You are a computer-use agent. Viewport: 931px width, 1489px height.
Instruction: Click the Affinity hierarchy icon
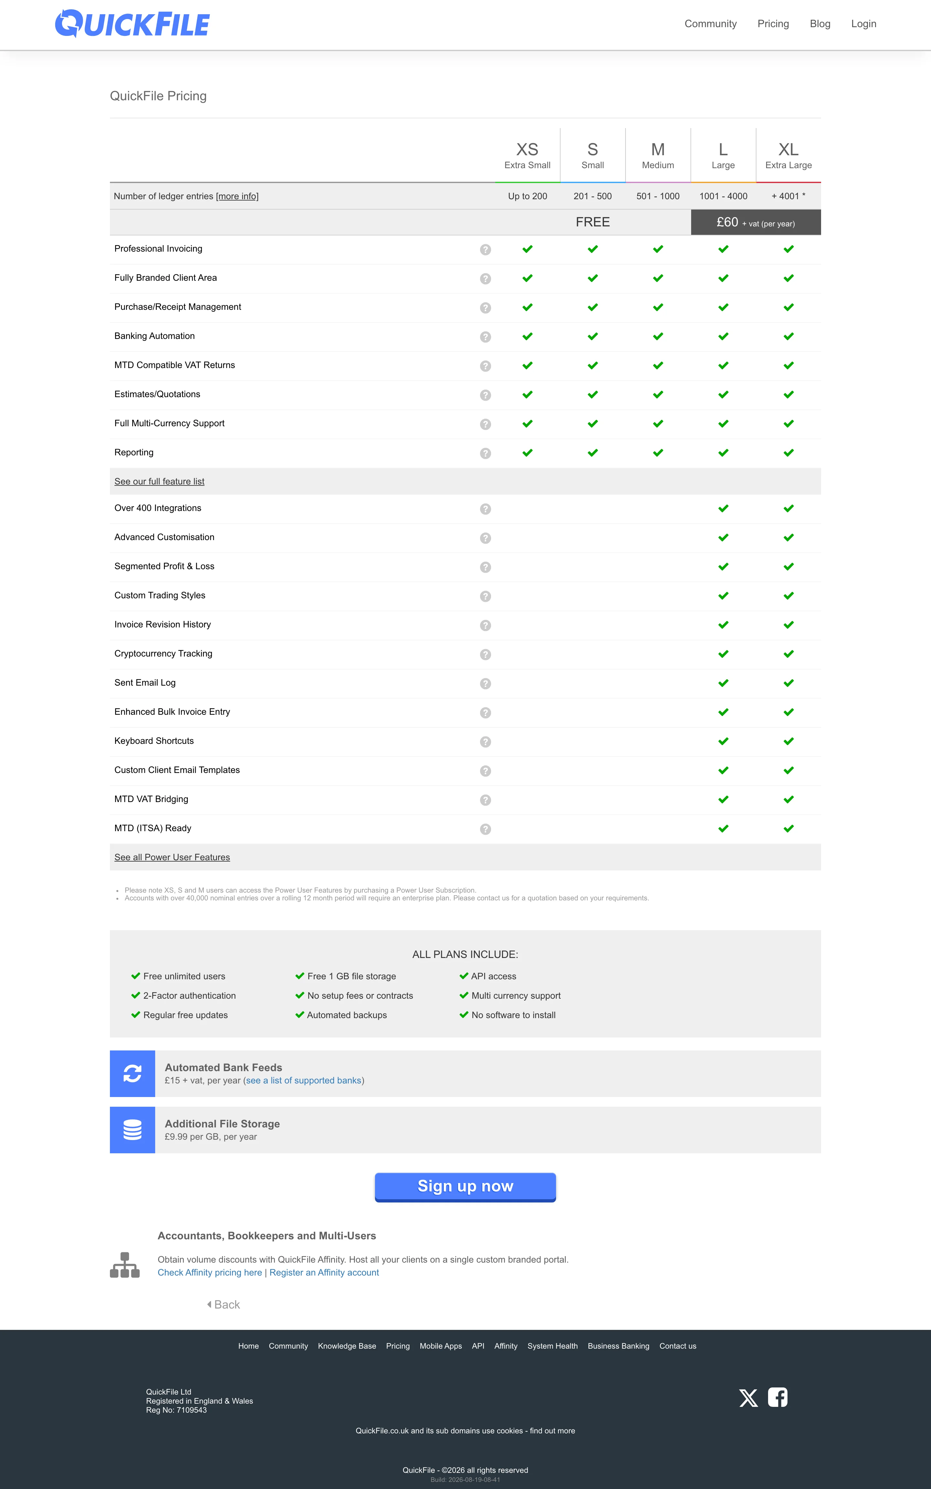(x=125, y=1265)
